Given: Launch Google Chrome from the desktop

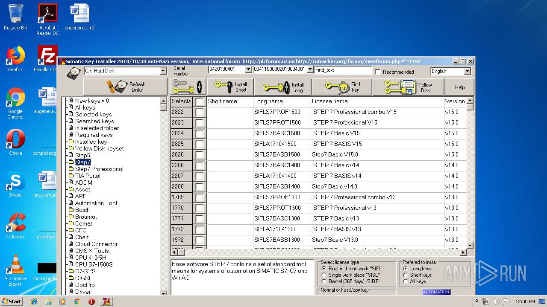Looking at the screenshot, I should coord(15,103).
